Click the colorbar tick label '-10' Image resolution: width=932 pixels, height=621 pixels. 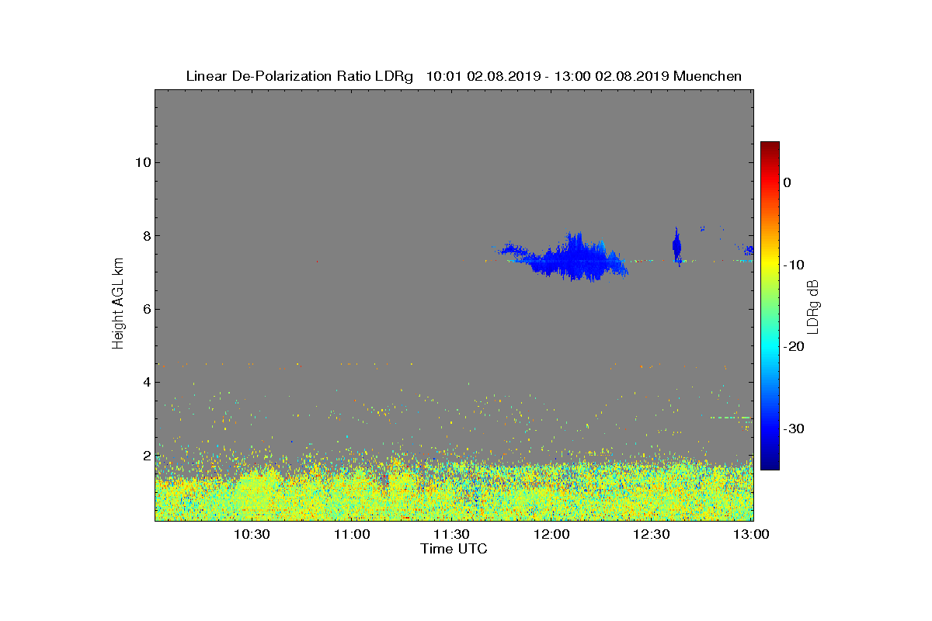pos(792,265)
